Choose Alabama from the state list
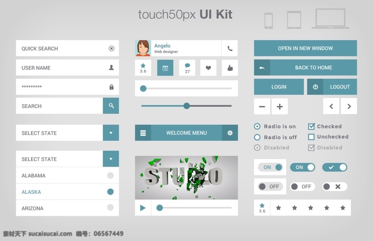The height and width of the screenshot is (241, 373). [67, 175]
